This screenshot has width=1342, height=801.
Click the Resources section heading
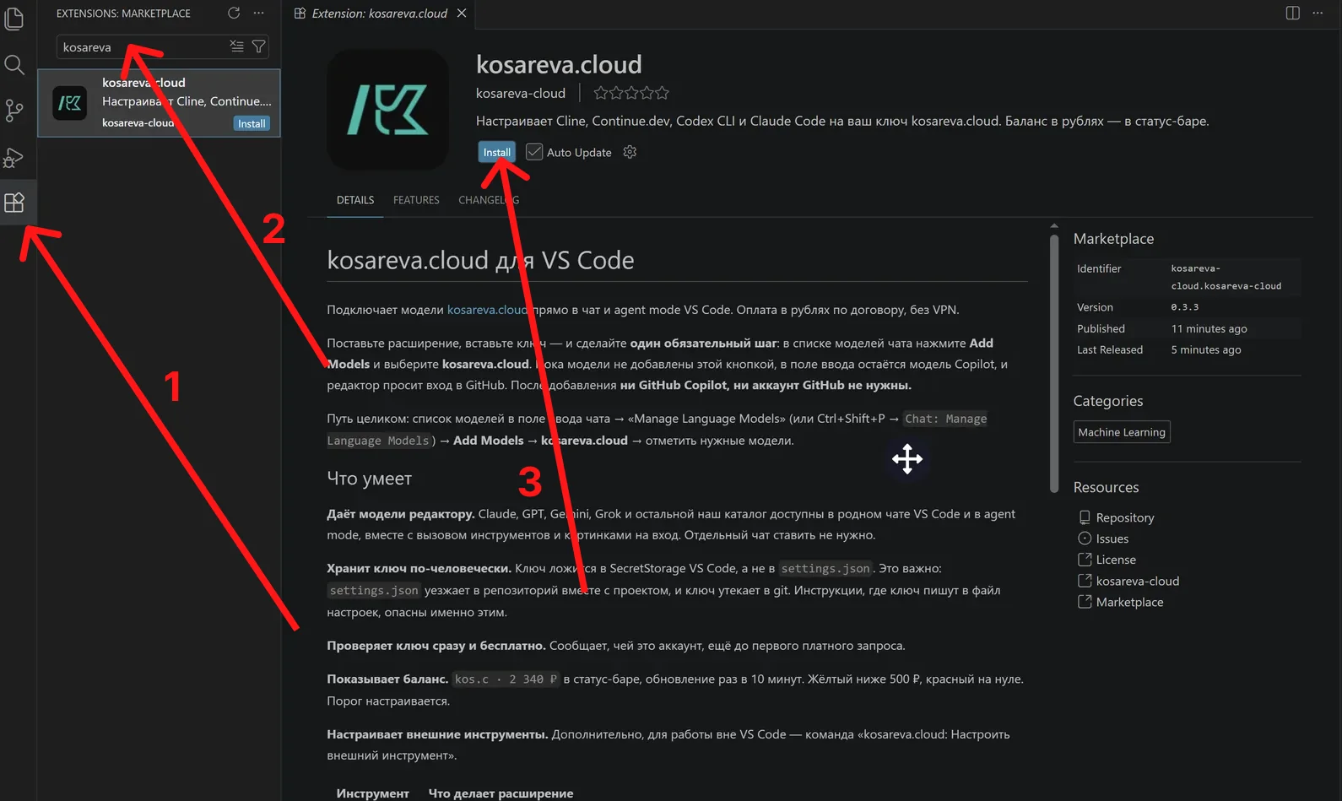coord(1106,487)
